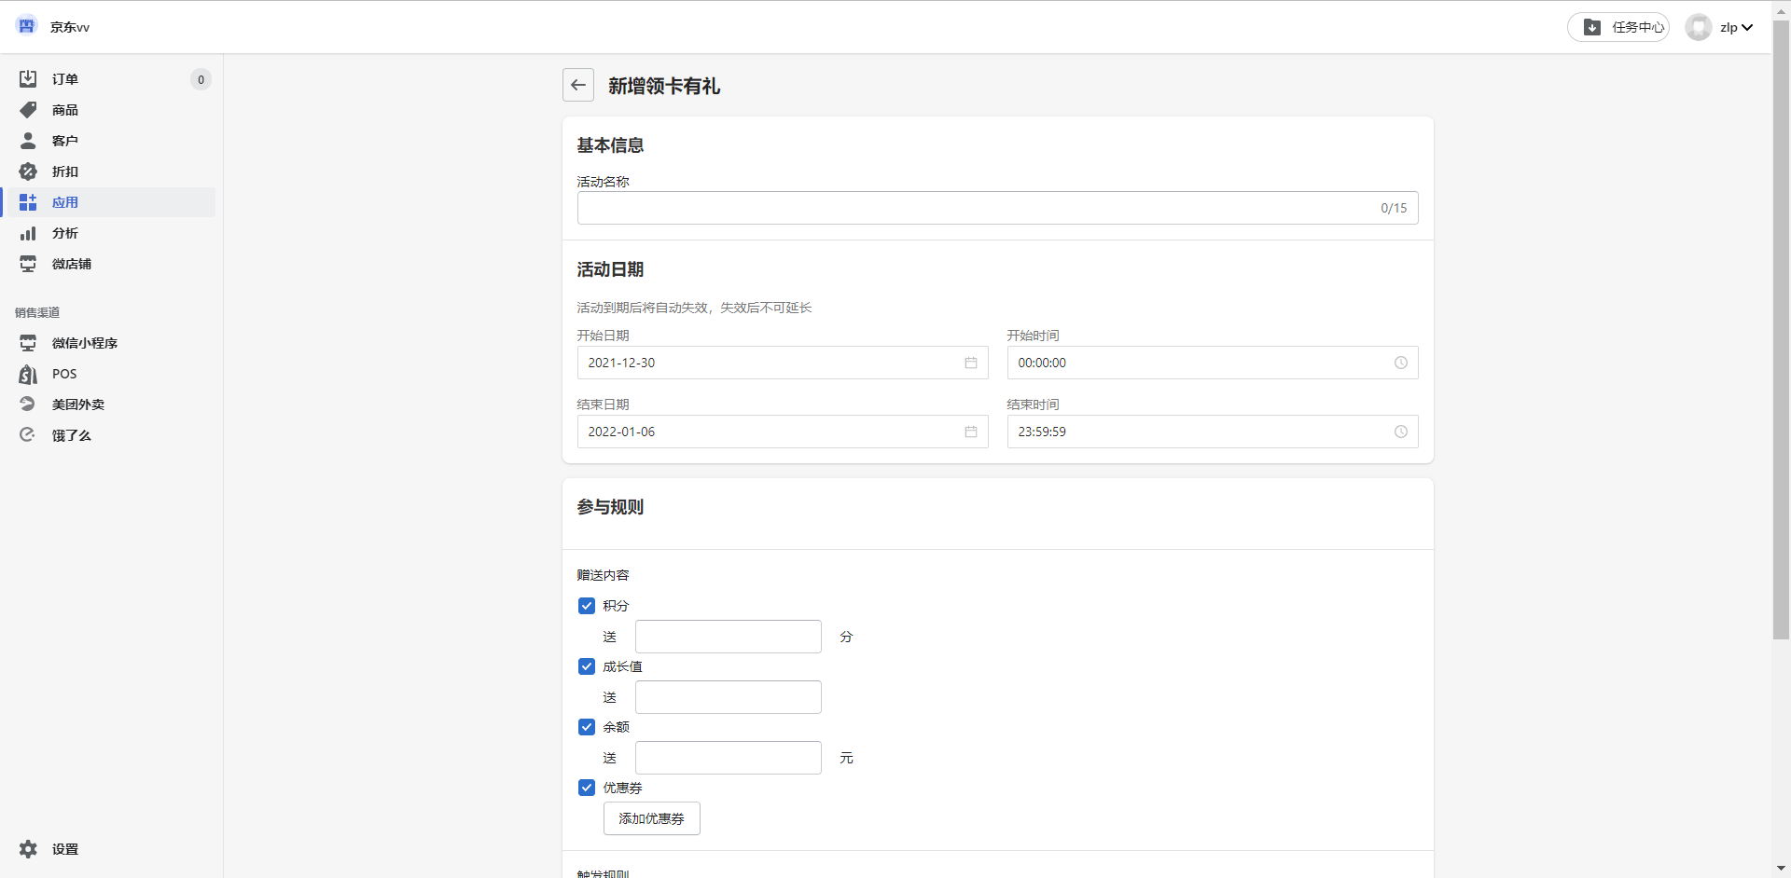Viewport: 1791px width, 878px height.
Task: Click the 客户 person icon
Action: coord(28,141)
